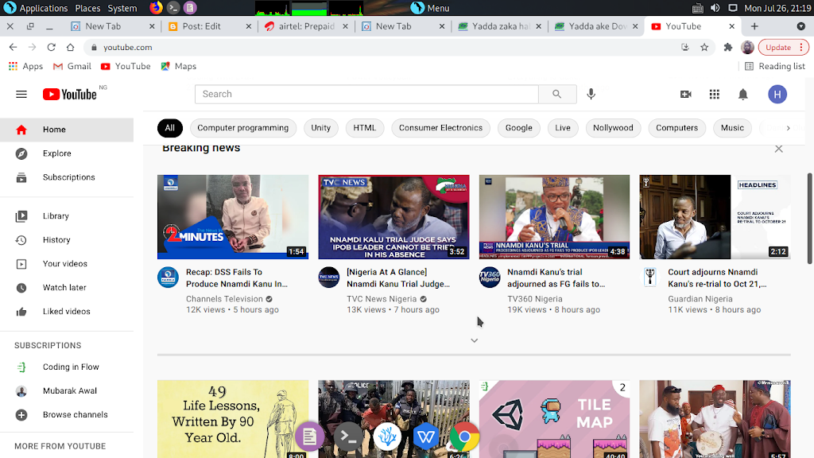The height and width of the screenshot is (458, 814).
Task: Open the YouTube guide hamburger menu
Action: pos(21,94)
